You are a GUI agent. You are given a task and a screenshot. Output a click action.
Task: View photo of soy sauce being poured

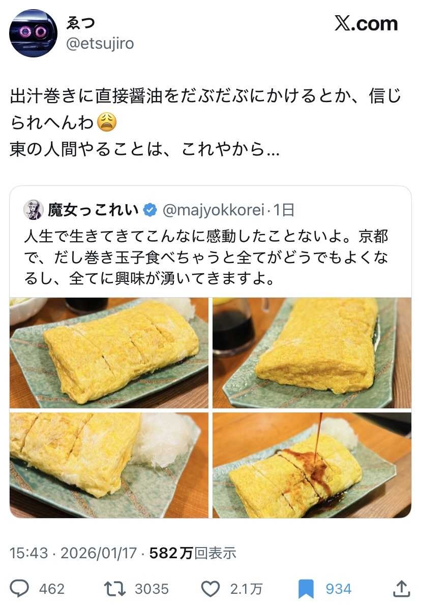tap(312, 465)
